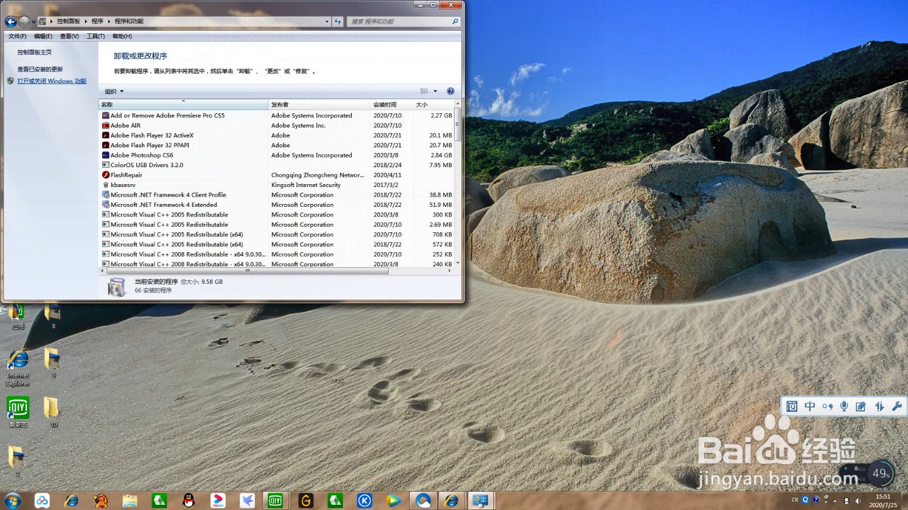
Task: Open 打开或关闭 Windows 功能 link
Action: click(52, 81)
